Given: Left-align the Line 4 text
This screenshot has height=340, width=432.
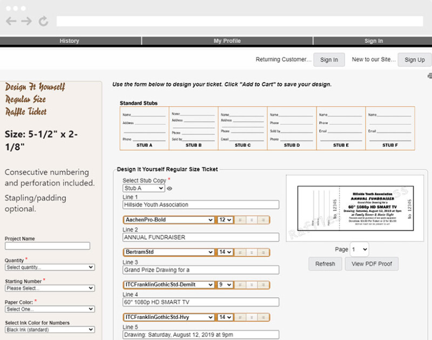Looking at the screenshot, I should [x=239, y=317].
